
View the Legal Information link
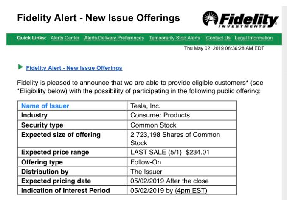click(x=253, y=38)
